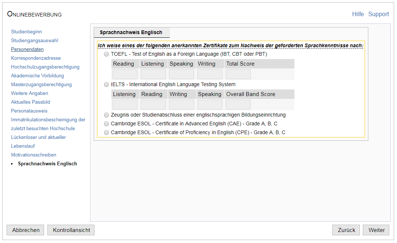Open Motivationsschreiben section
Viewport: 397px width, 243px height.
click(x=34, y=155)
